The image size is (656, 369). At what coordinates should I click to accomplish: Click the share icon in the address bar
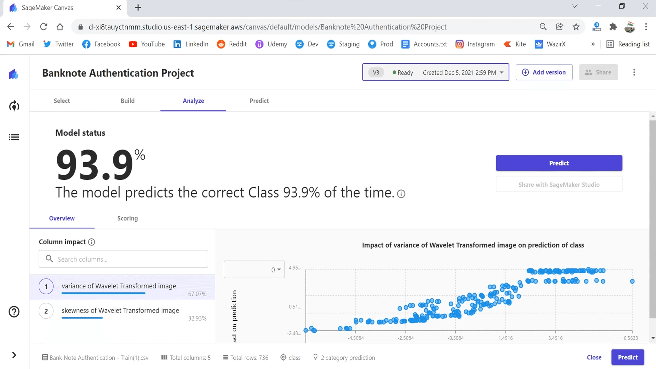pos(560,27)
